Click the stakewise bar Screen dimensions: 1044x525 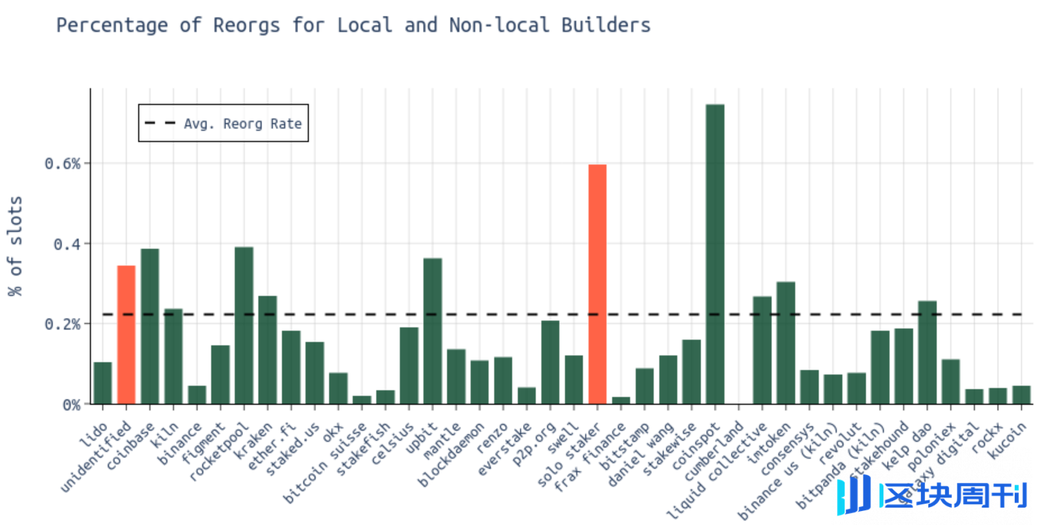coord(691,372)
